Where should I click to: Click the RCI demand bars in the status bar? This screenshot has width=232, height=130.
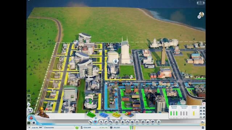(x=133, y=127)
